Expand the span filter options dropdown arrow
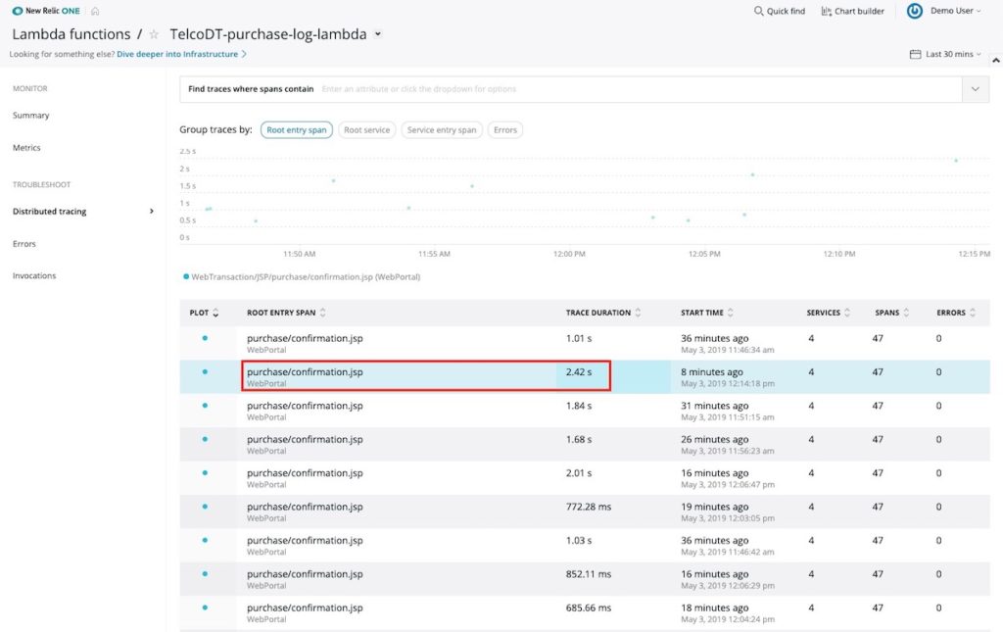This screenshot has height=632, width=1003. click(975, 89)
